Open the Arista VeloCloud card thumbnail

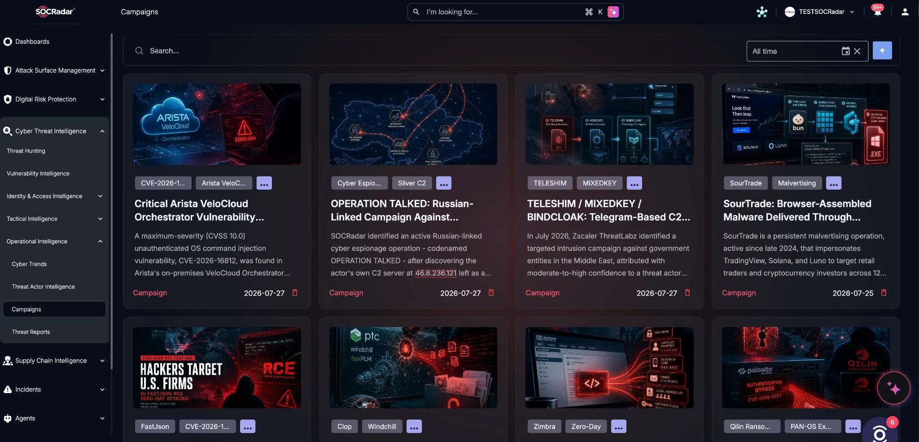217,124
